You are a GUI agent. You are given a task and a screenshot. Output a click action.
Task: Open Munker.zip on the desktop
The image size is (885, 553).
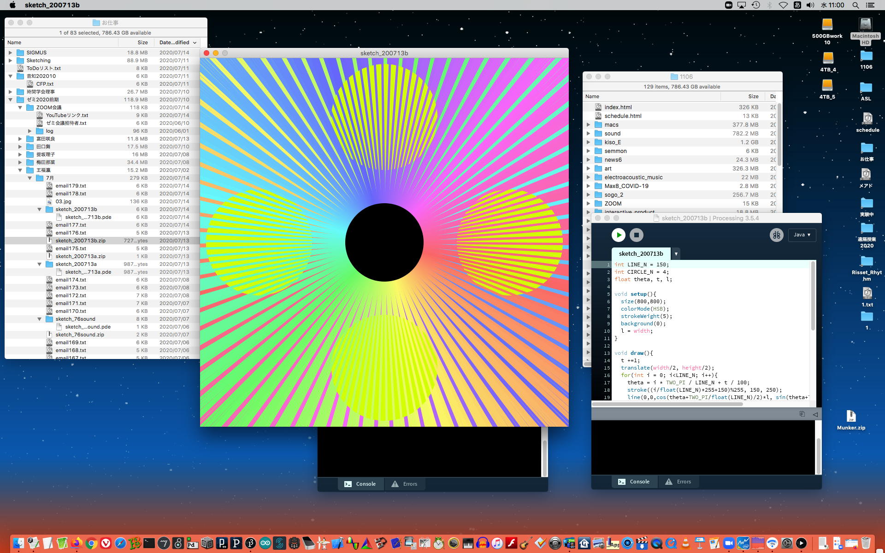click(851, 417)
